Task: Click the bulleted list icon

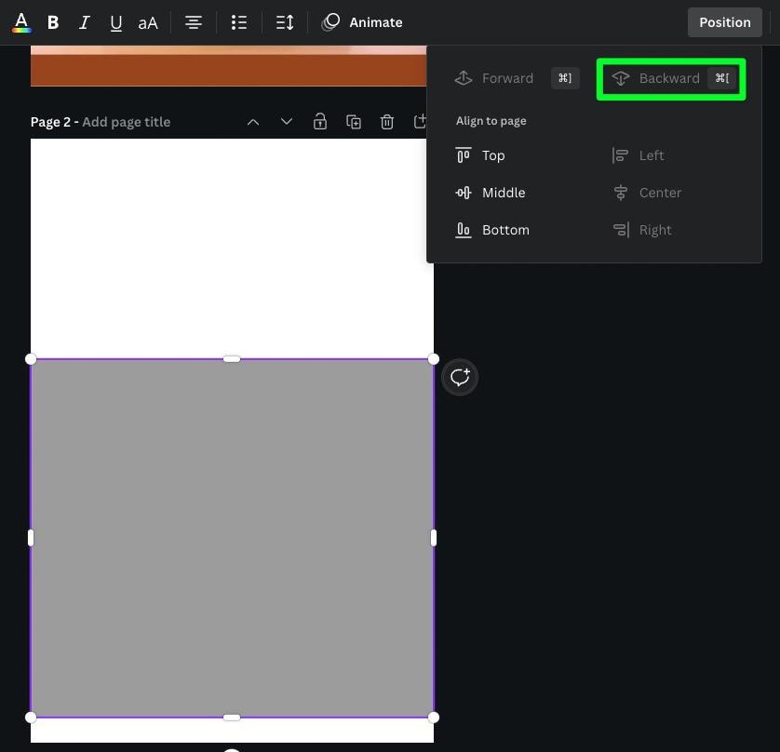Action: pyautogui.click(x=239, y=22)
